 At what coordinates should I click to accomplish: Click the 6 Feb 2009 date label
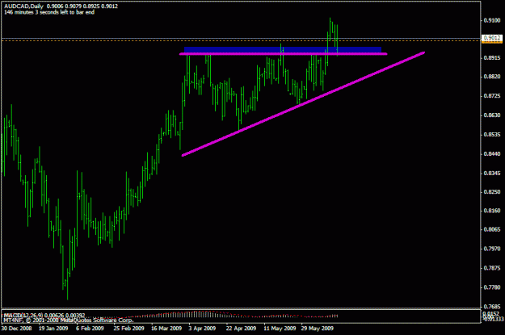tap(90, 329)
